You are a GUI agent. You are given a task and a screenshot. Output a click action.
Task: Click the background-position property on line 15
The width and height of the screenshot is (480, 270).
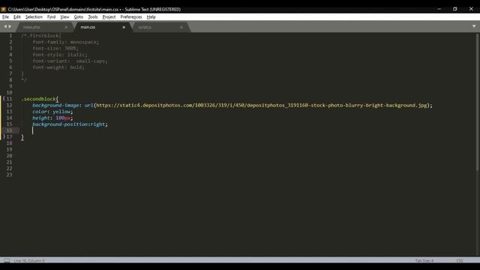[x=60, y=124]
